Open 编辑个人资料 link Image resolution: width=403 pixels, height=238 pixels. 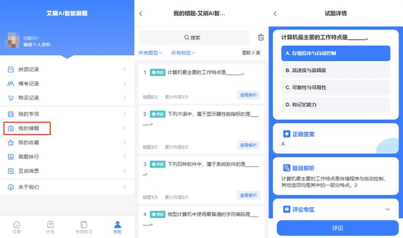(37, 45)
